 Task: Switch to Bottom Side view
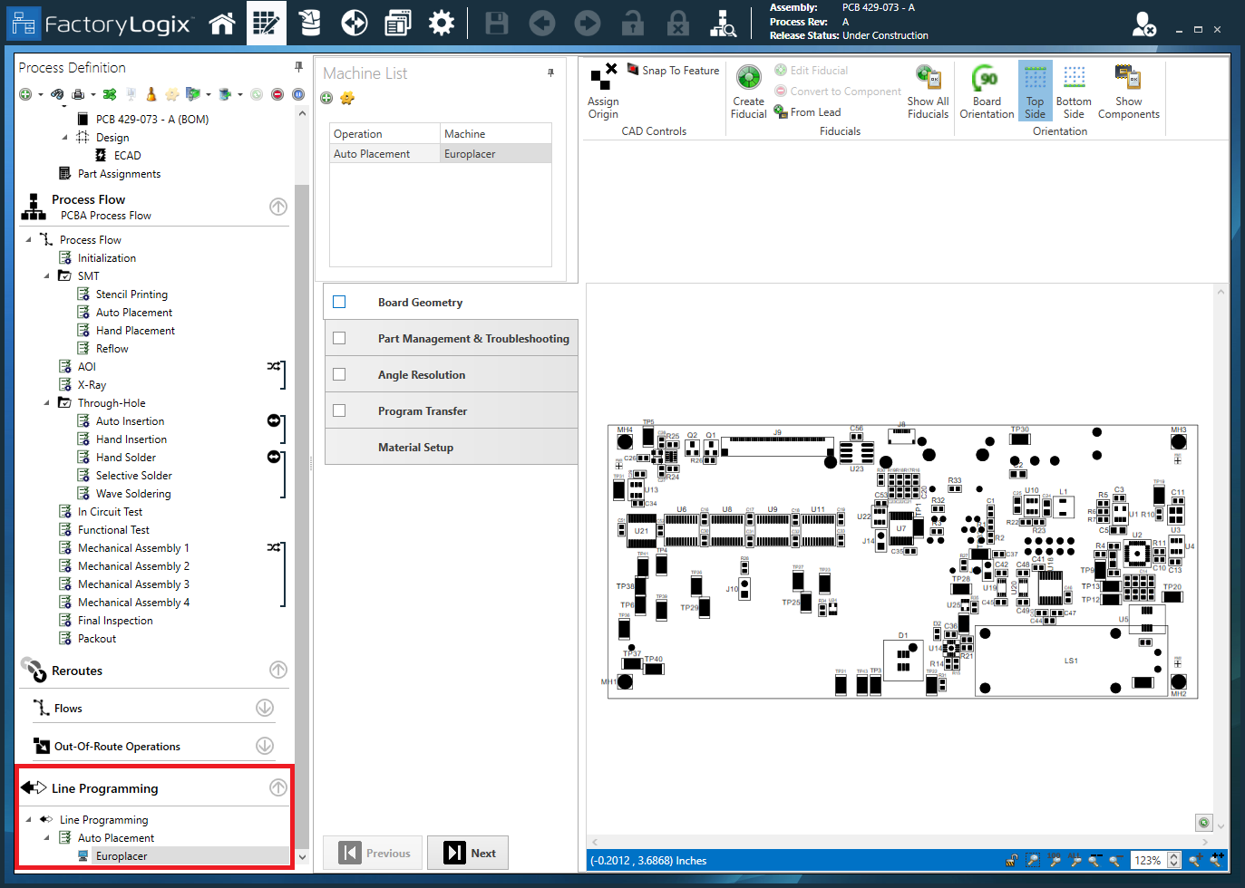pos(1074,90)
